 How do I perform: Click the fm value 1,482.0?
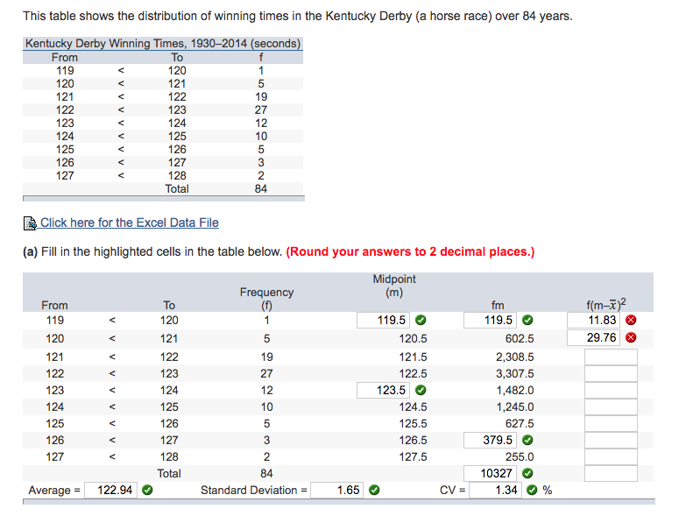[x=514, y=391]
